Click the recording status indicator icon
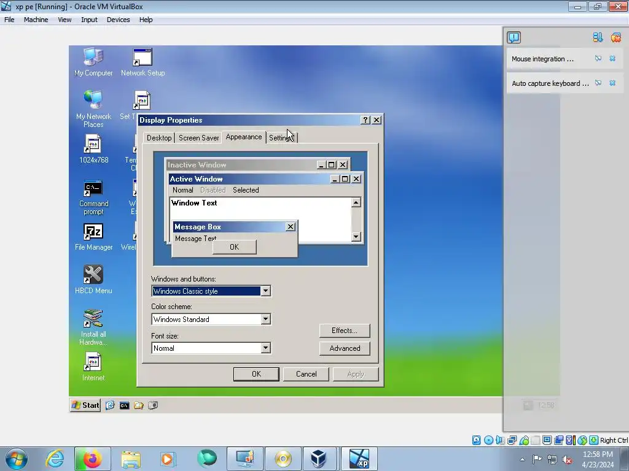The height and width of the screenshot is (471, 629). 558,440
